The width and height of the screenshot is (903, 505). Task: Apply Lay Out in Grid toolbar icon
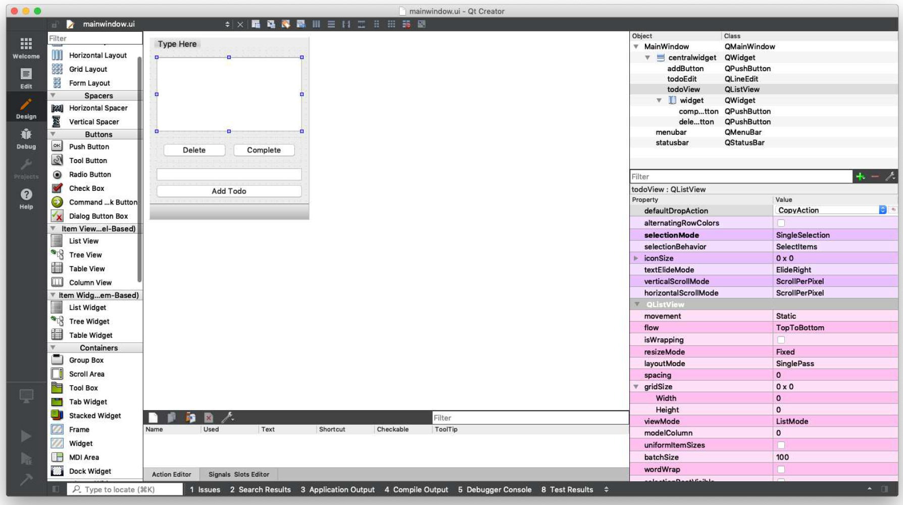[x=391, y=24]
